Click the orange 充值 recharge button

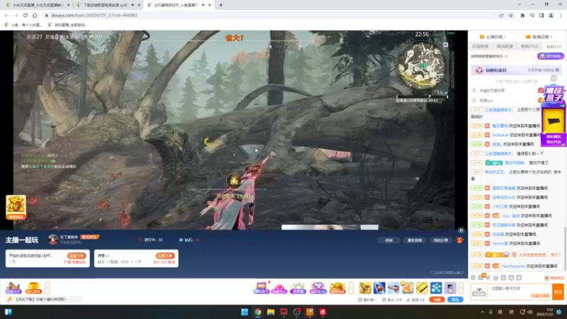[437, 299]
